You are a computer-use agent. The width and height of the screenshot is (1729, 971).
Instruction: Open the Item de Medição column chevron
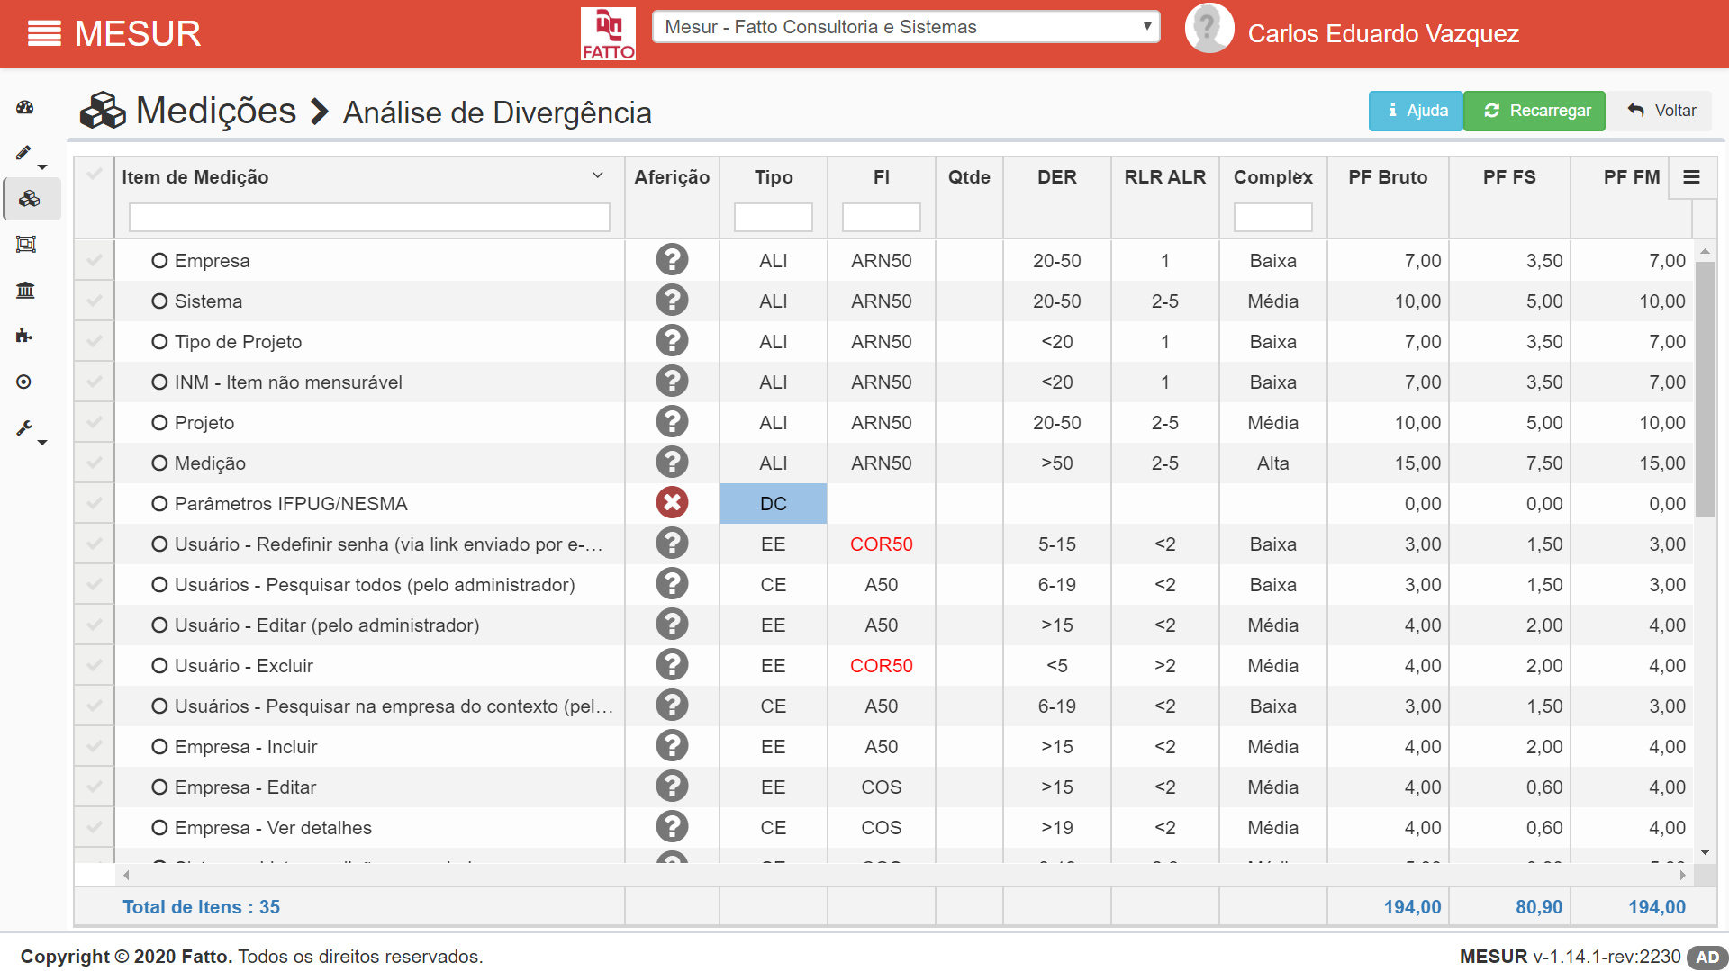(x=598, y=175)
